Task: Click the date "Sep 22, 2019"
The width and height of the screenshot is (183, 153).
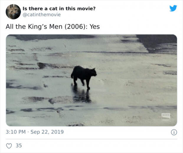Action: coord(47,132)
